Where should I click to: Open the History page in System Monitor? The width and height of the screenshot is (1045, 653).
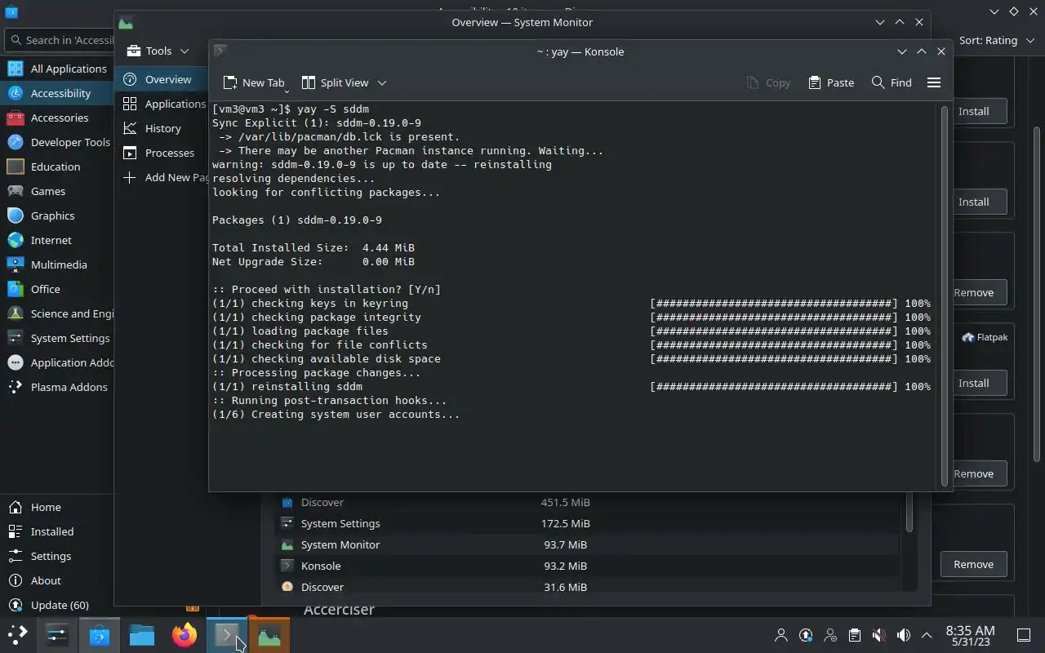(161, 128)
